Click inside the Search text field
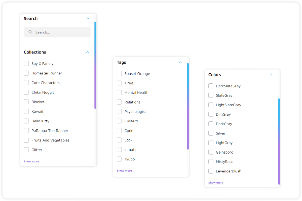Image resolution: width=302 pixels, height=201 pixels. 60,32
